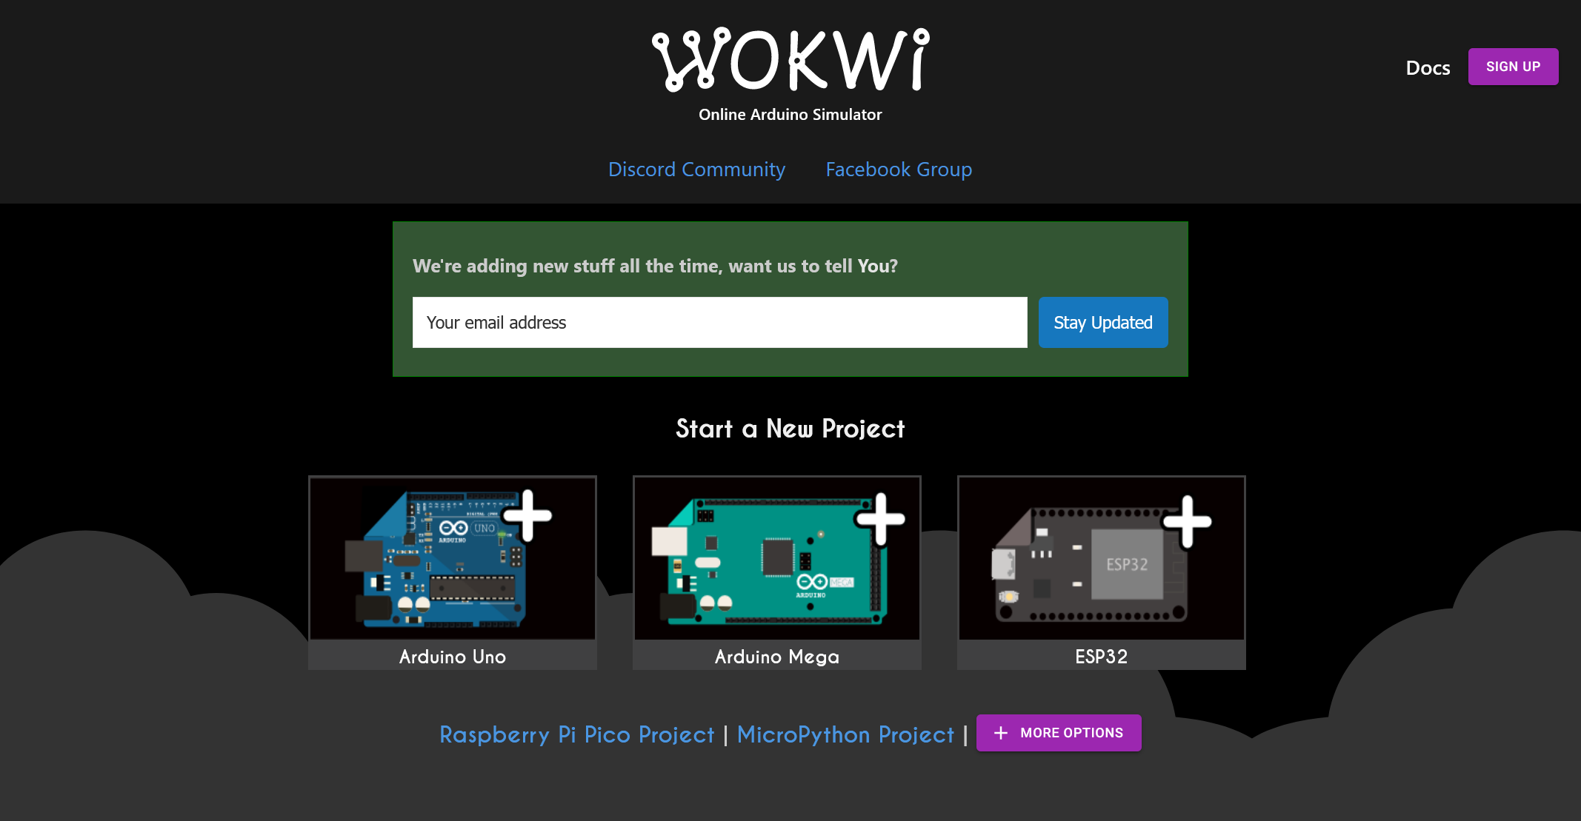Viewport: 1581px width, 821px height.
Task: Open the Discord Community link
Action: coord(697,168)
